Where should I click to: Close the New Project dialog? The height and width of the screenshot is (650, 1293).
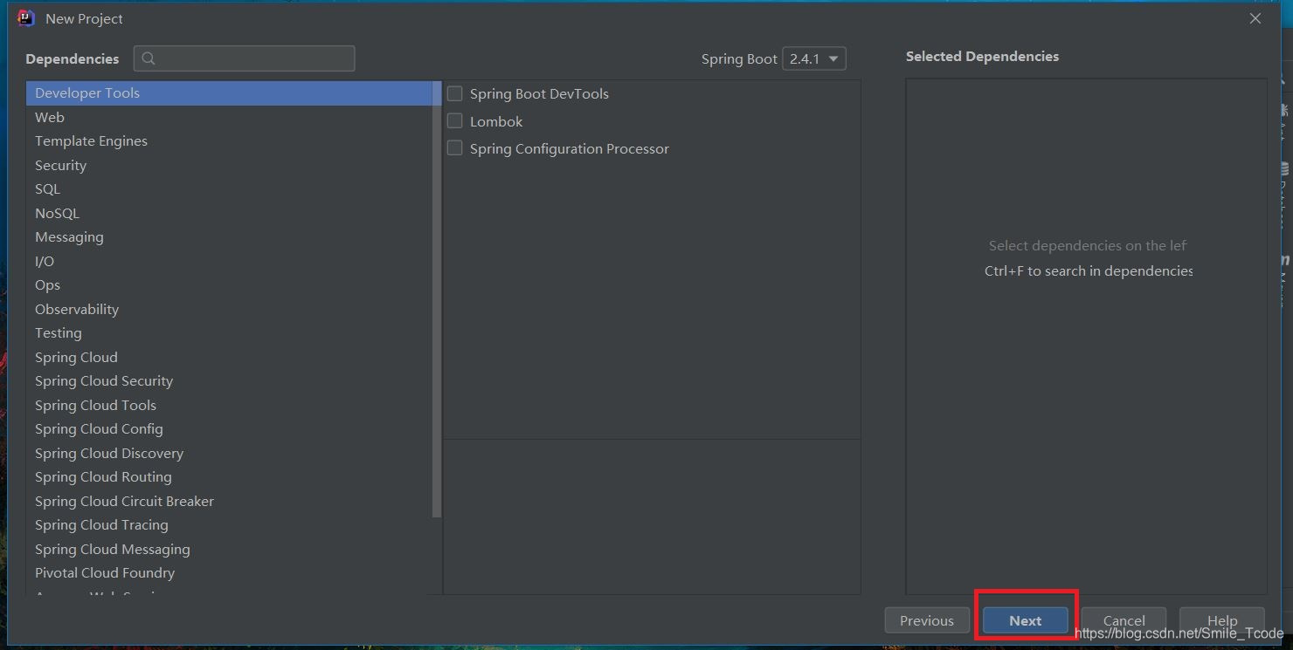coord(1255,18)
